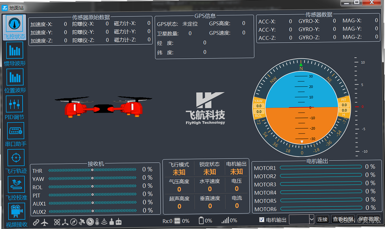Click the Rx:0 receive counter

coord(167,221)
